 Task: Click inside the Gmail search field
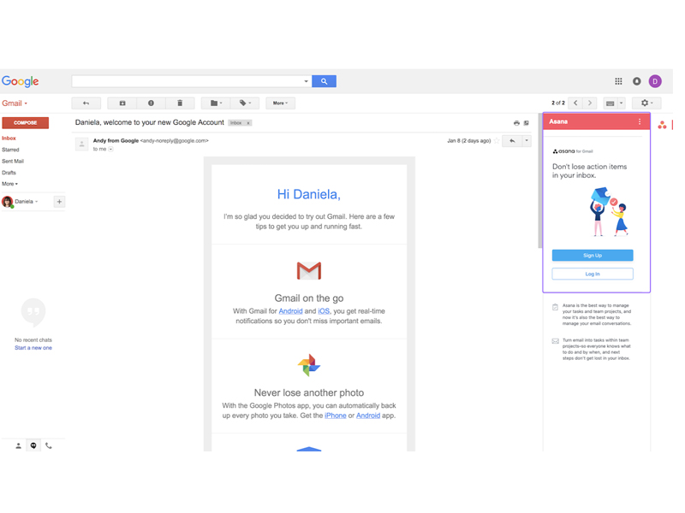(x=188, y=81)
